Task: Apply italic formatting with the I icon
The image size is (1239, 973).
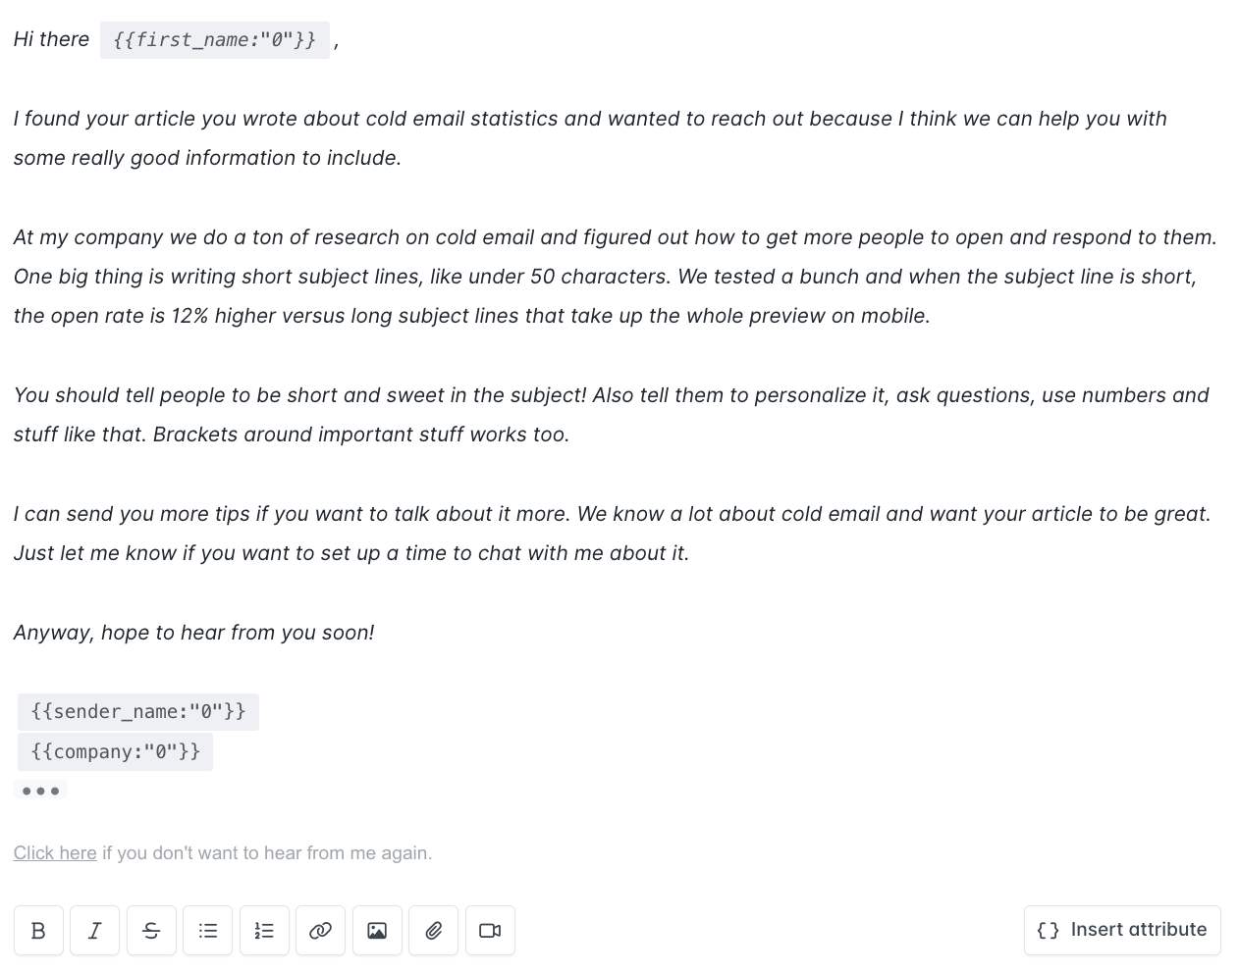Action: (x=94, y=930)
